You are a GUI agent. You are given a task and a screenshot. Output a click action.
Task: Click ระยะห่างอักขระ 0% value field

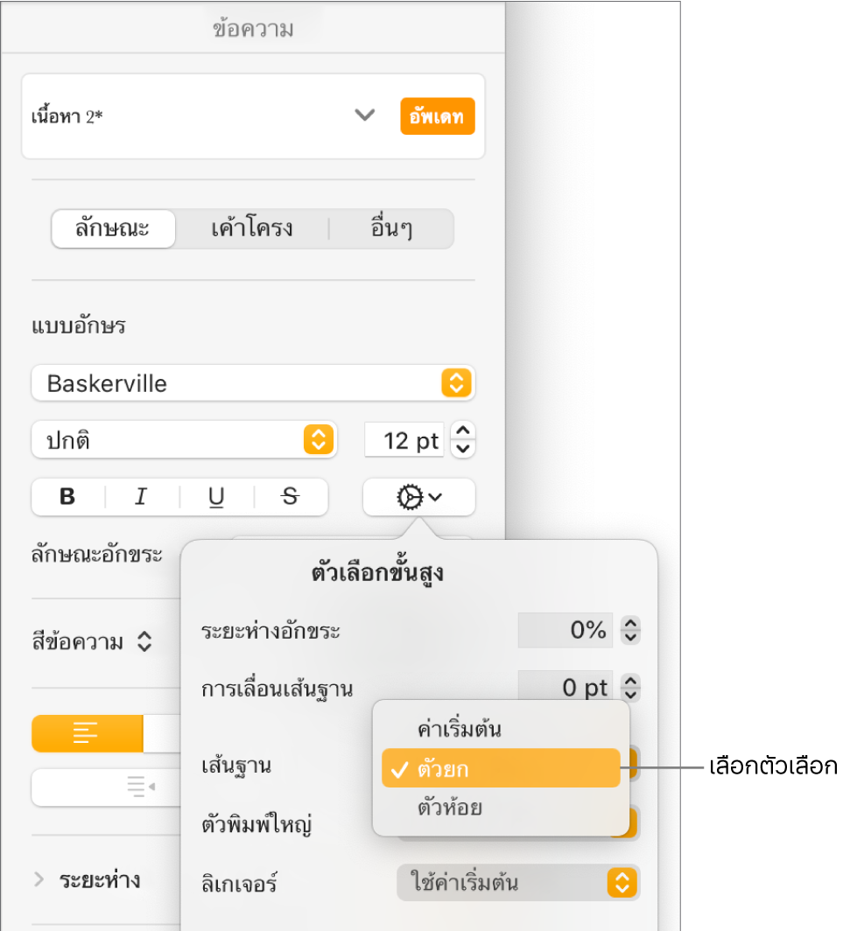click(565, 630)
